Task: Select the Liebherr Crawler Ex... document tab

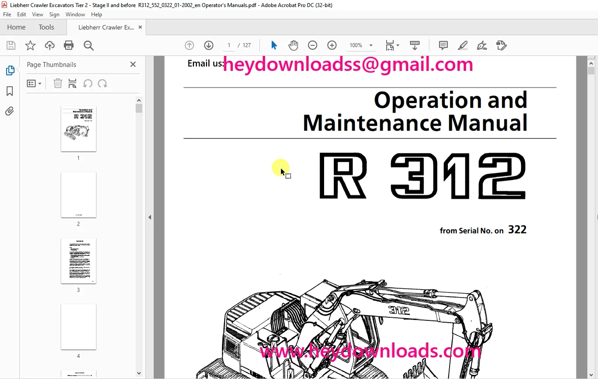Action: [x=106, y=27]
